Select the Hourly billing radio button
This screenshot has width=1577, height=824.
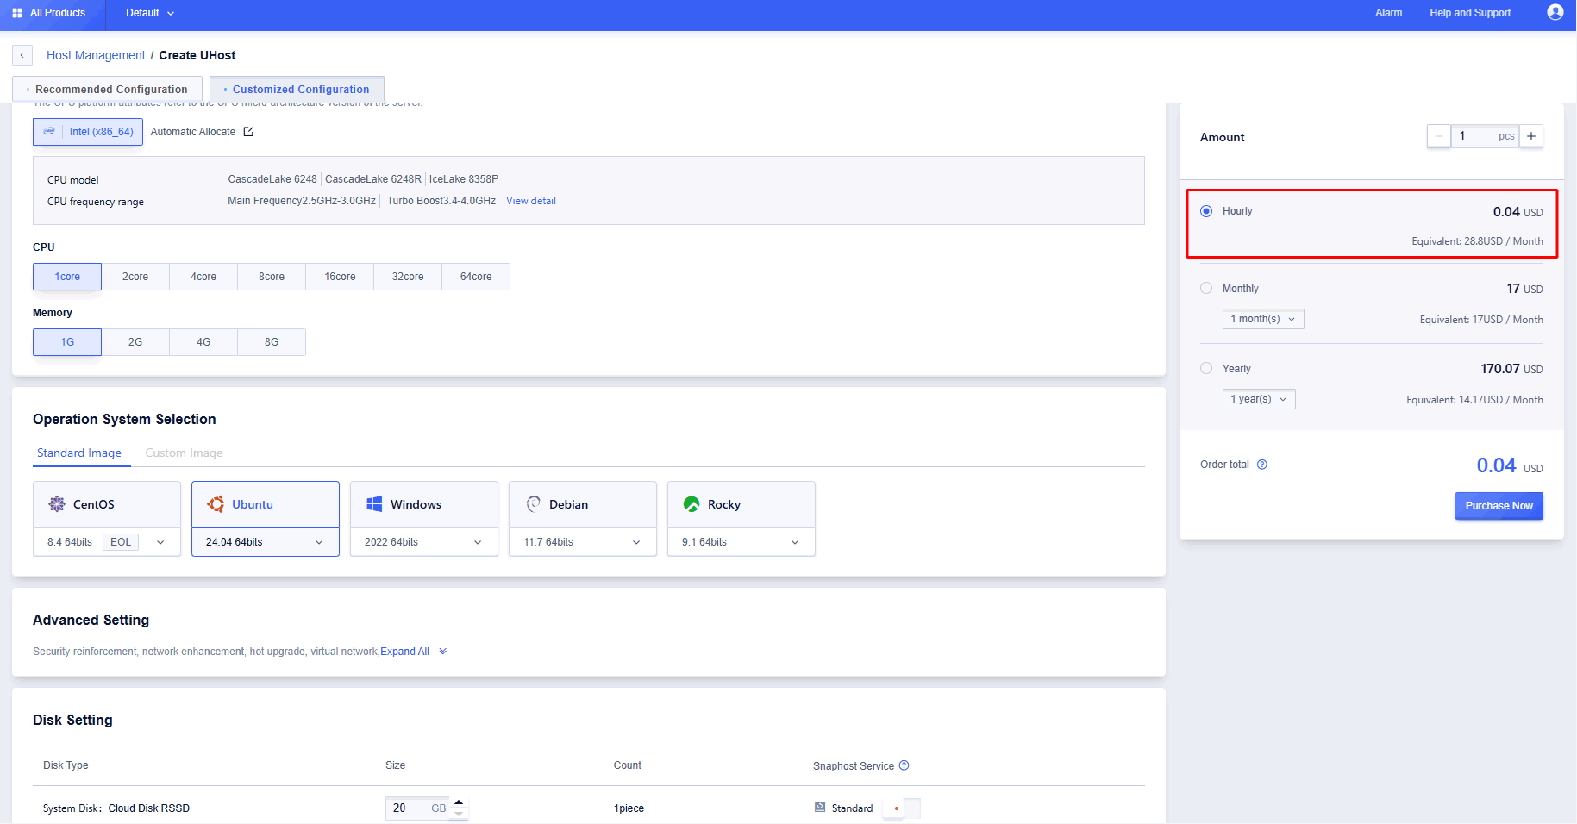(1206, 211)
